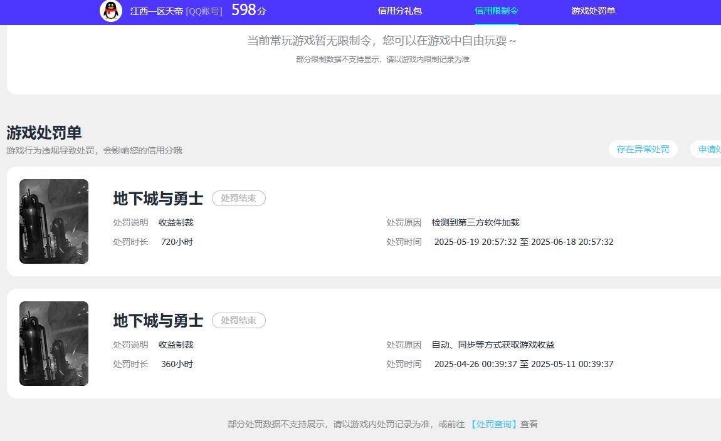Select the first 地下城与勇士 game title

(157, 198)
